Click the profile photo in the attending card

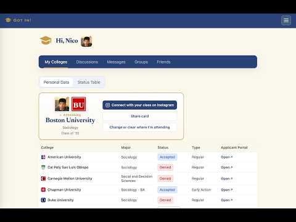point(62,104)
